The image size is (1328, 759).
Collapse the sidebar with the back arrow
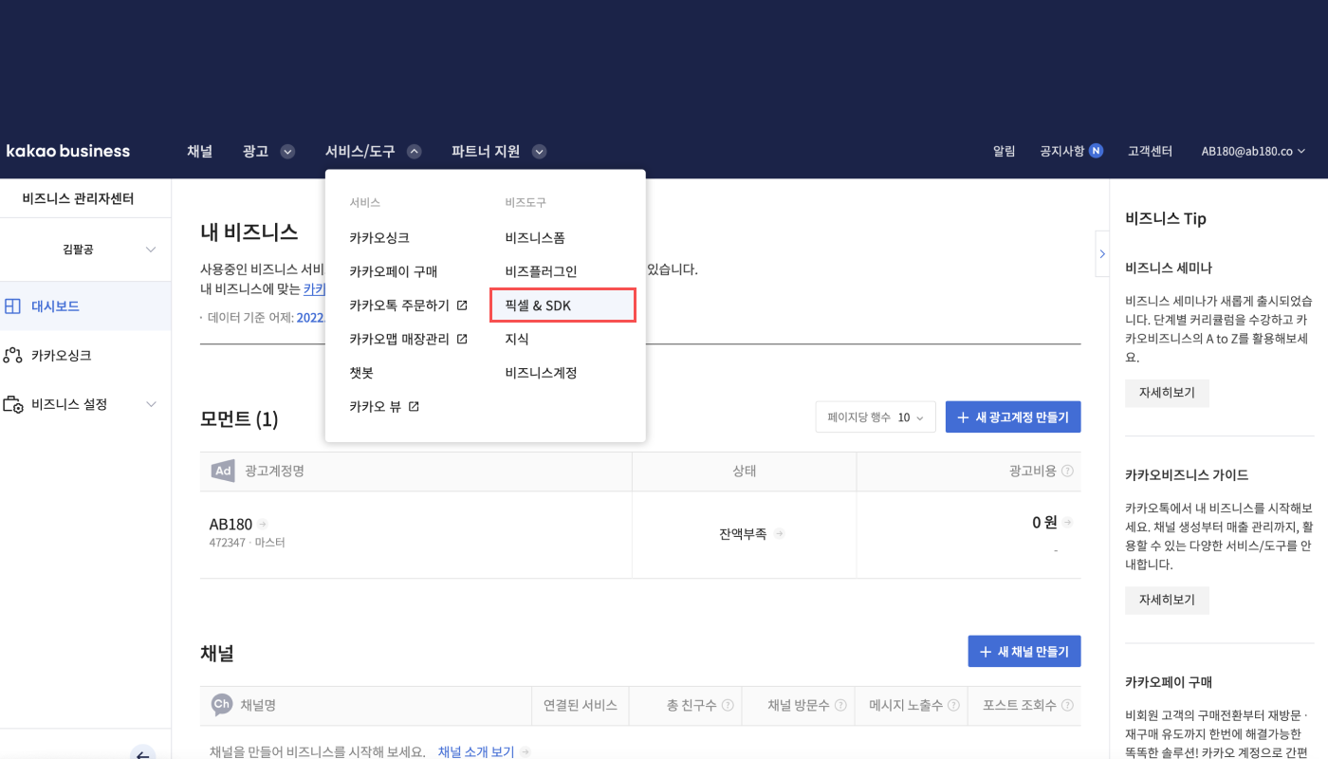(x=142, y=754)
